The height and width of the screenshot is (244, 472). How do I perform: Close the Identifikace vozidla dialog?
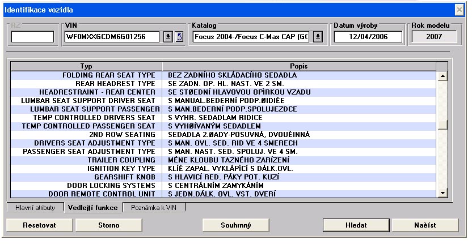(459, 10)
